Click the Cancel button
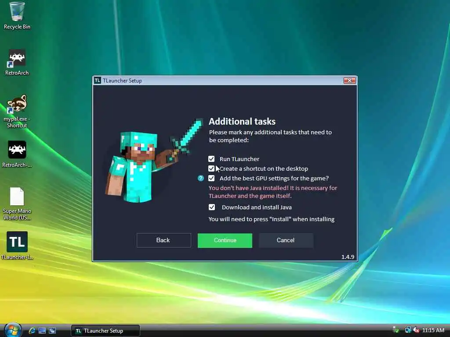Screen dimensions: 450x337 pyautogui.click(x=286, y=240)
